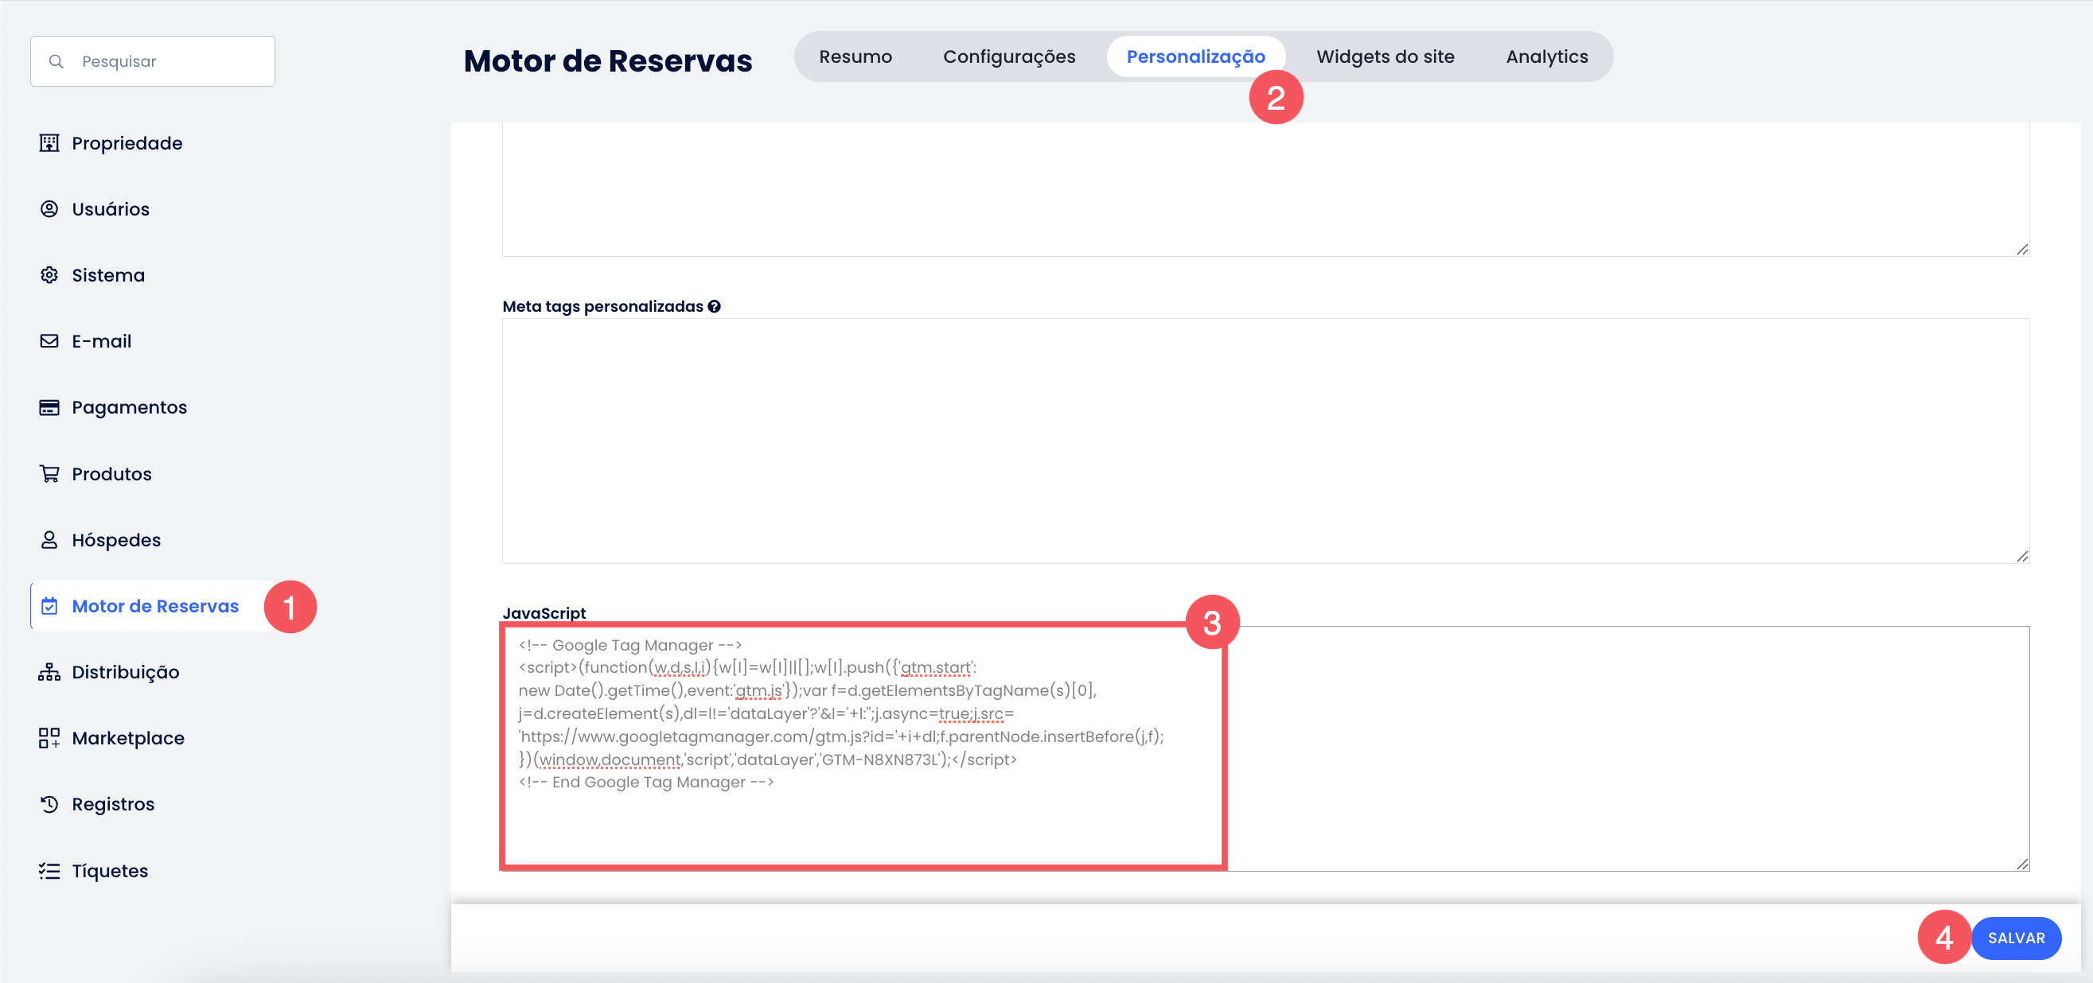Click help icon beside Meta tags personalizadas

click(x=713, y=306)
